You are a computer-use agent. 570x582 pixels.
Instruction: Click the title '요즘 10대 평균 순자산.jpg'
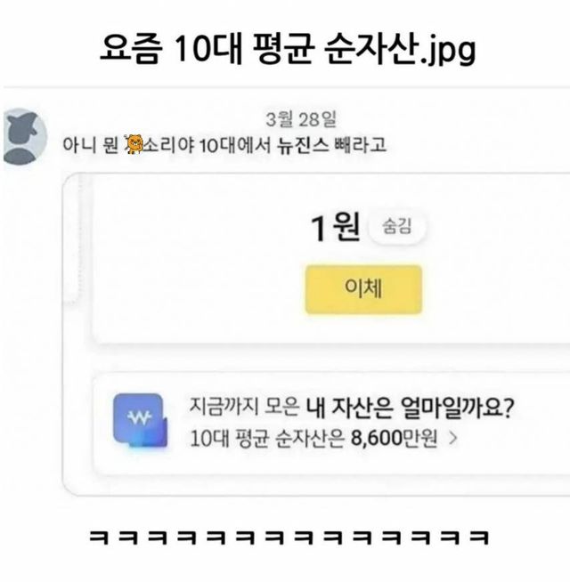point(288,49)
